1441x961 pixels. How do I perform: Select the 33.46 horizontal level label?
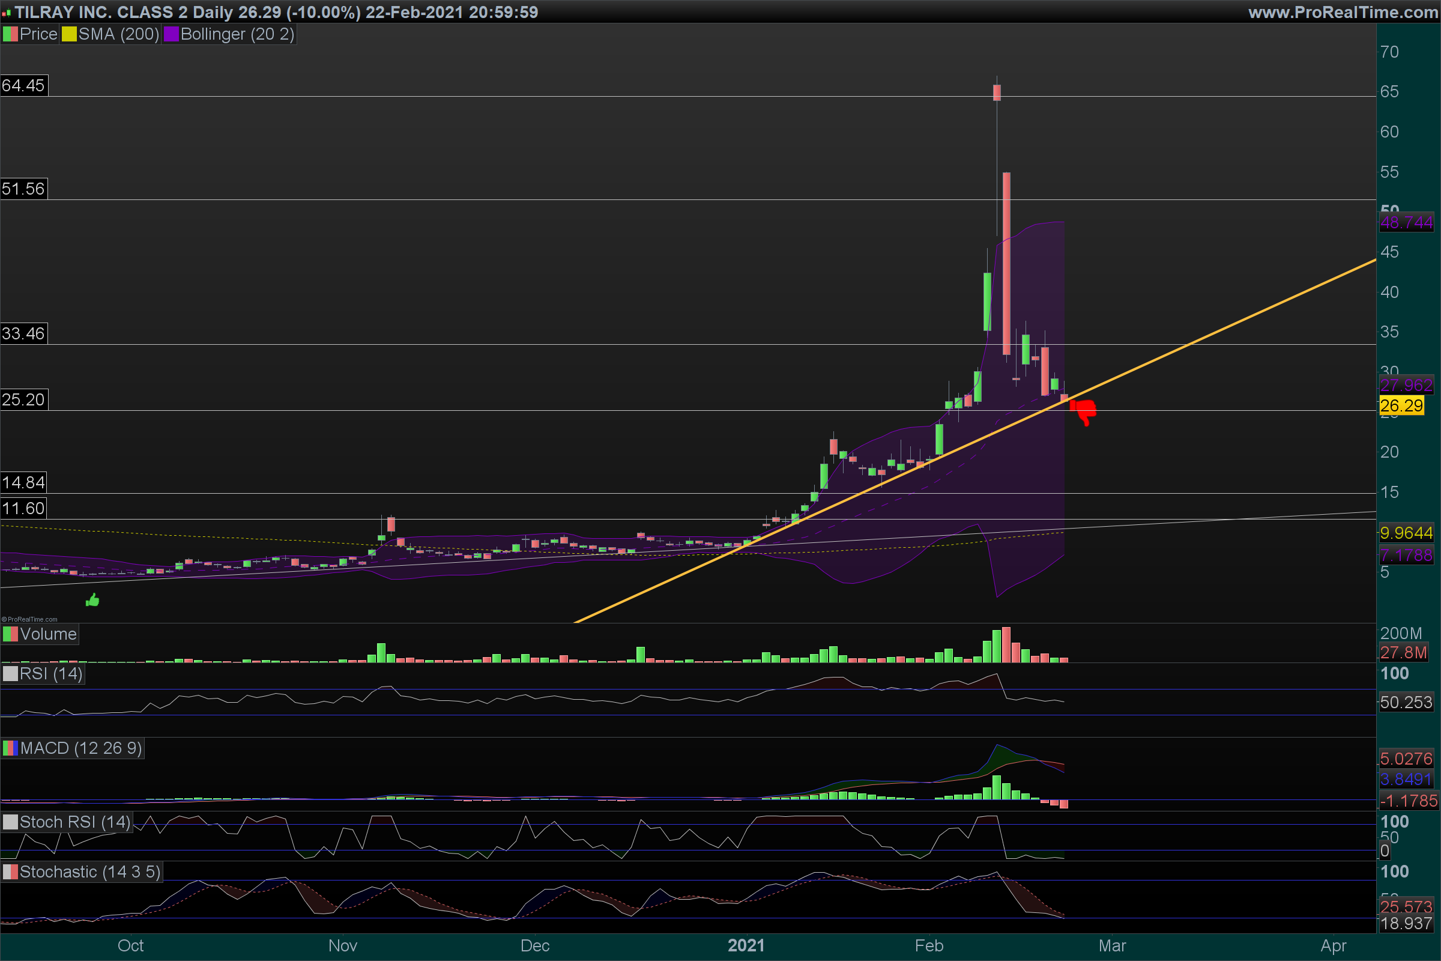(23, 333)
